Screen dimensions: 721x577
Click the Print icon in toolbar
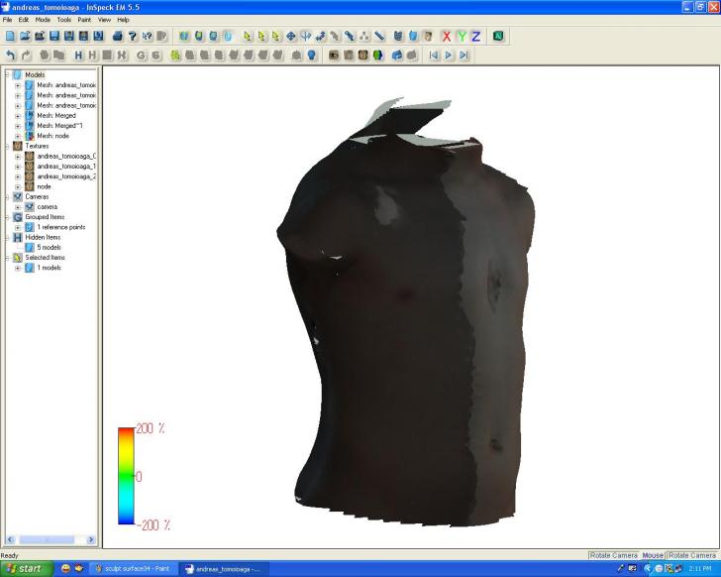117,37
